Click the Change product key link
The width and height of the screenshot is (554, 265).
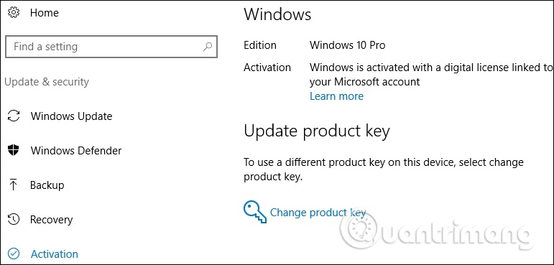pyautogui.click(x=318, y=213)
